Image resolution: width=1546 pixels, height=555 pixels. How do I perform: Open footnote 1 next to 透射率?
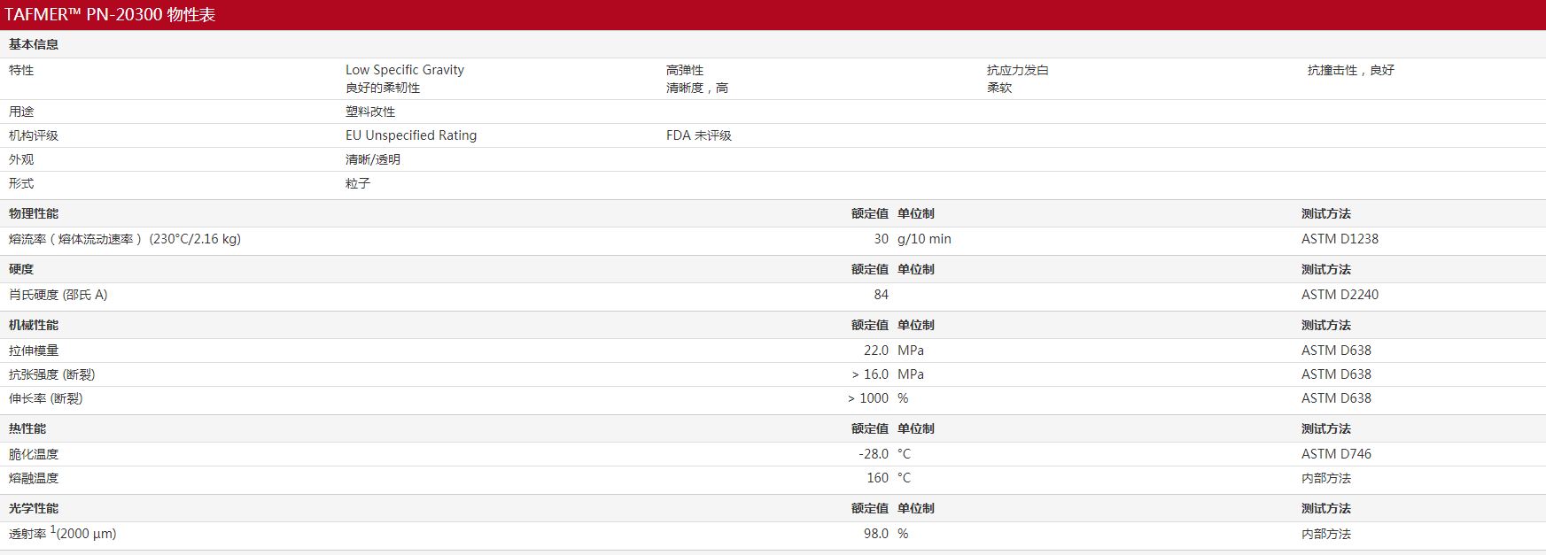point(53,529)
